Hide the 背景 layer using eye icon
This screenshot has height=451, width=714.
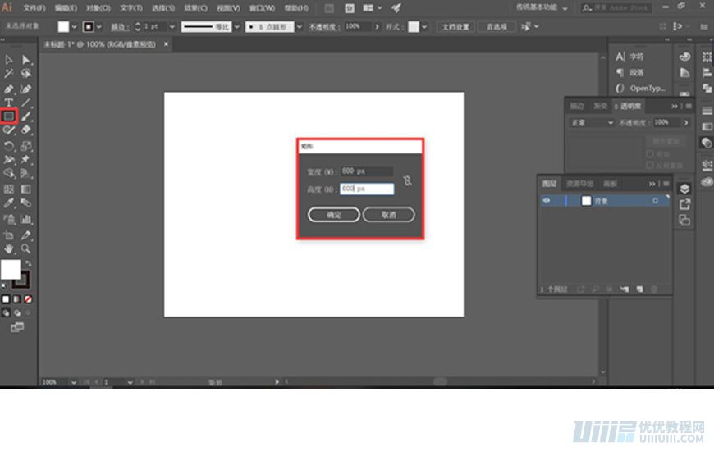(547, 200)
